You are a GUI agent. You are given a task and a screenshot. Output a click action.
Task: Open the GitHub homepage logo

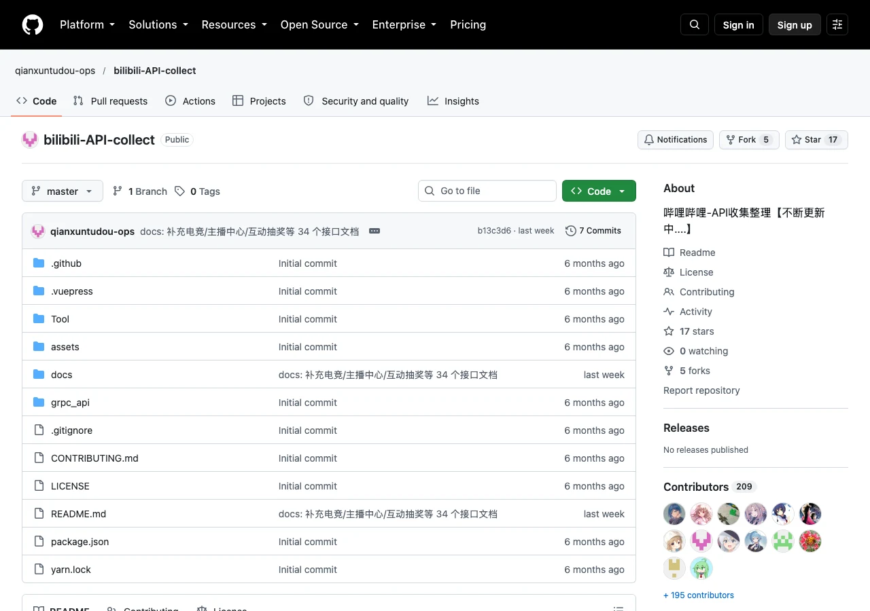pos(33,24)
